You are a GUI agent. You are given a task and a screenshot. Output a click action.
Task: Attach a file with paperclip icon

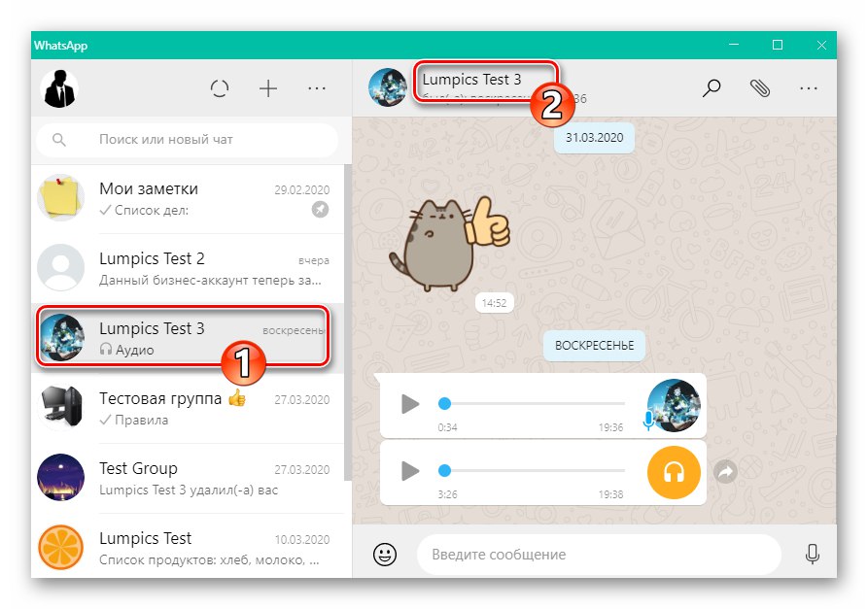click(x=760, y=88)
